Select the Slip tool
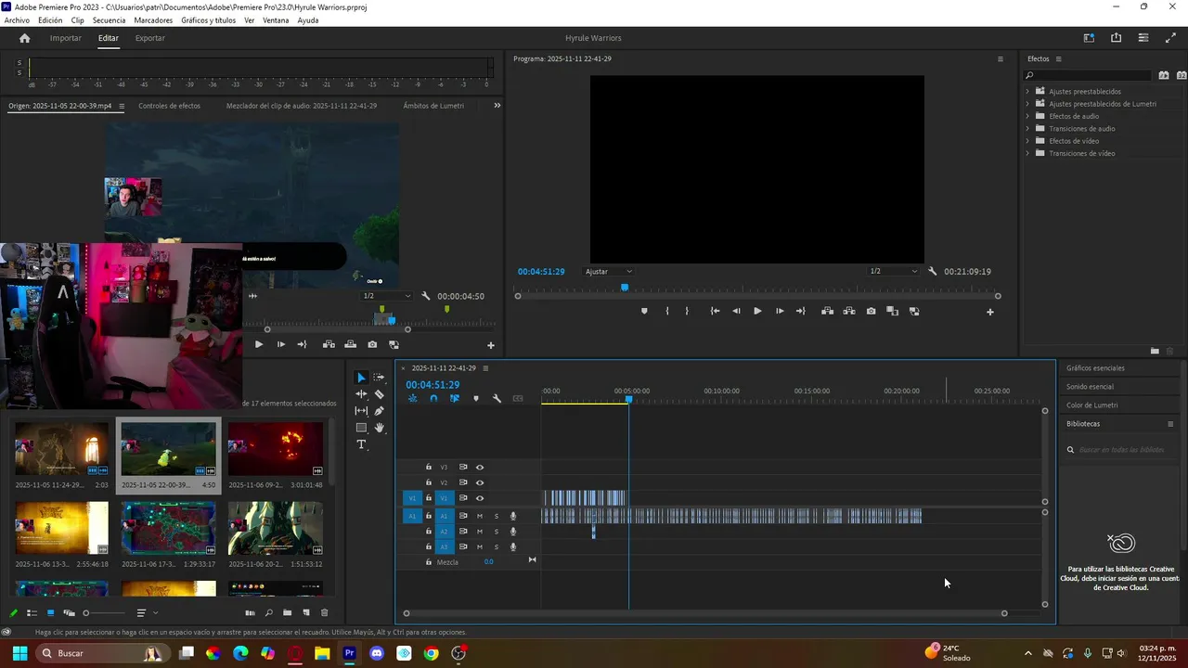Screen dimensions: 1188x668 (361, 411)
